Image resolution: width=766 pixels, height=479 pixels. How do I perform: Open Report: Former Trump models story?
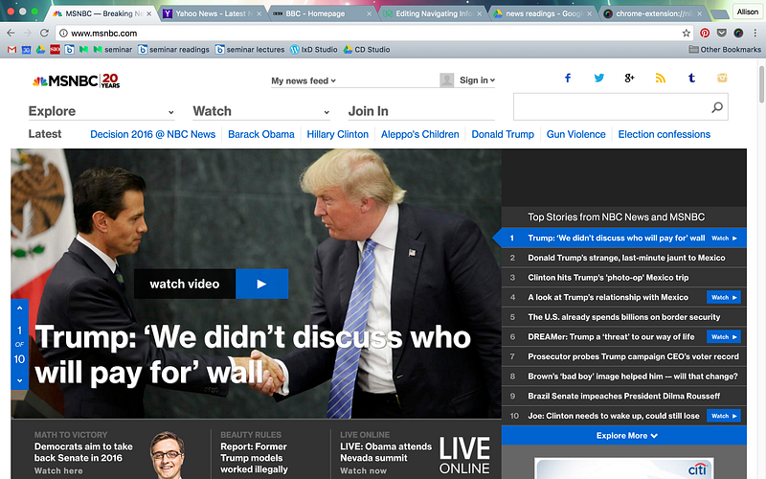point(254,458)
